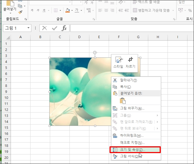
Task: Click the Wrap Text (텍스트 줄 바꿈) button
Action: coord(146,2)
